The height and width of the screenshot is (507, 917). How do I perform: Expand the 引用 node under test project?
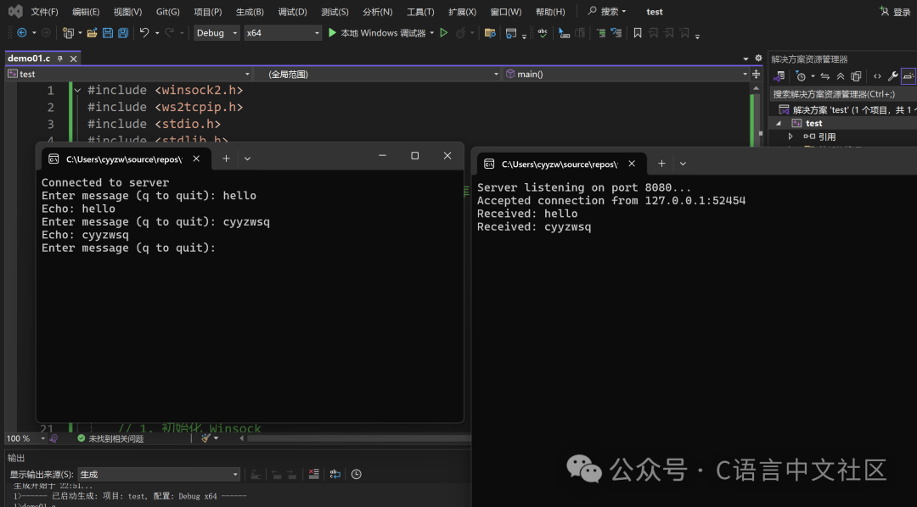tap(790, 136)
